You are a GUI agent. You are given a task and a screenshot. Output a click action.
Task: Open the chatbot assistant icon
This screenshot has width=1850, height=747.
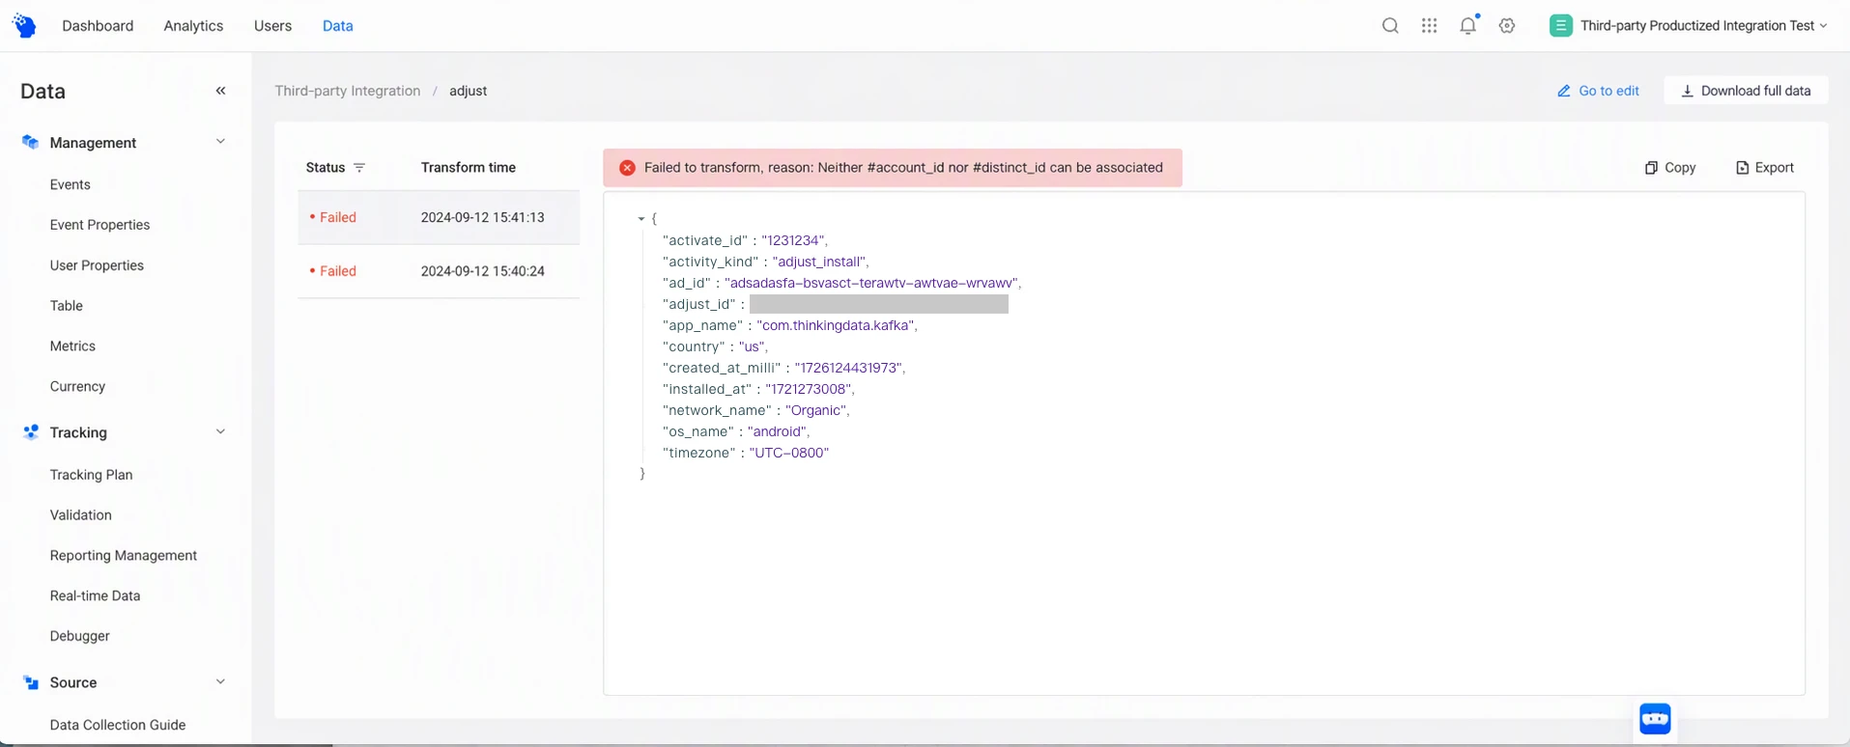click(1655, 718)
